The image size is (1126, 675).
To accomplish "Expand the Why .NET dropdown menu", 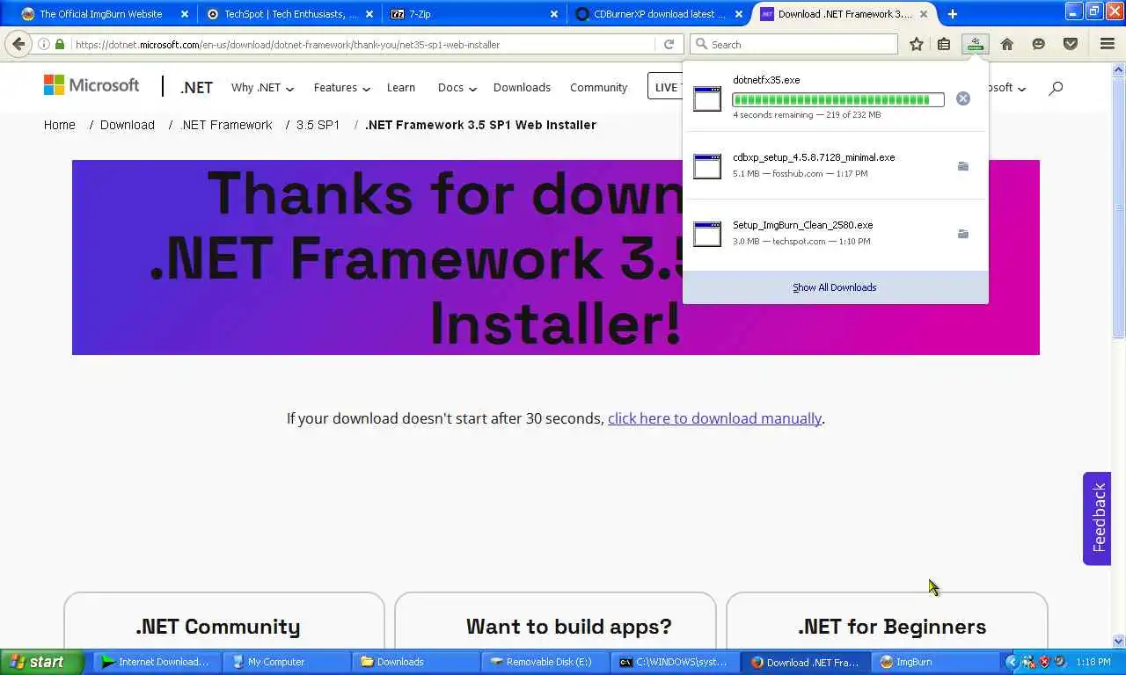I will [262, 87].
